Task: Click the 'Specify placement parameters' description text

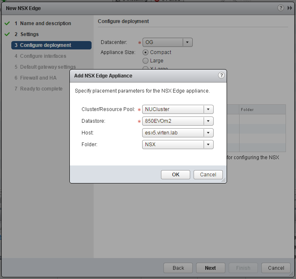Action: 142,91
